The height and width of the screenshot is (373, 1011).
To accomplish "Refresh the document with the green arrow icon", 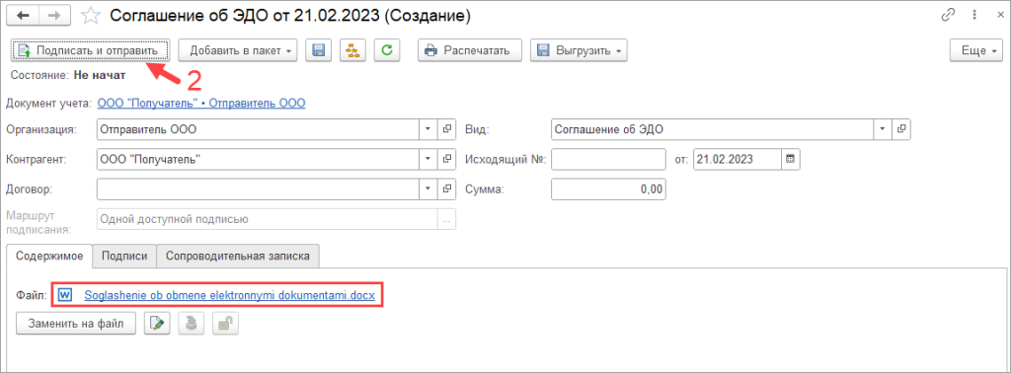I will point(387,50).
